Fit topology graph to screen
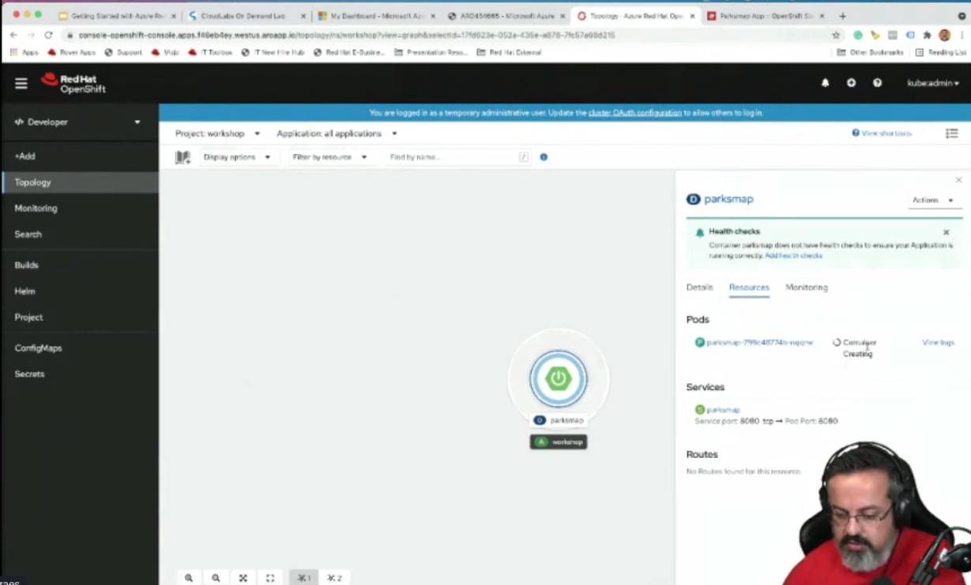 [x=243, y=578]
